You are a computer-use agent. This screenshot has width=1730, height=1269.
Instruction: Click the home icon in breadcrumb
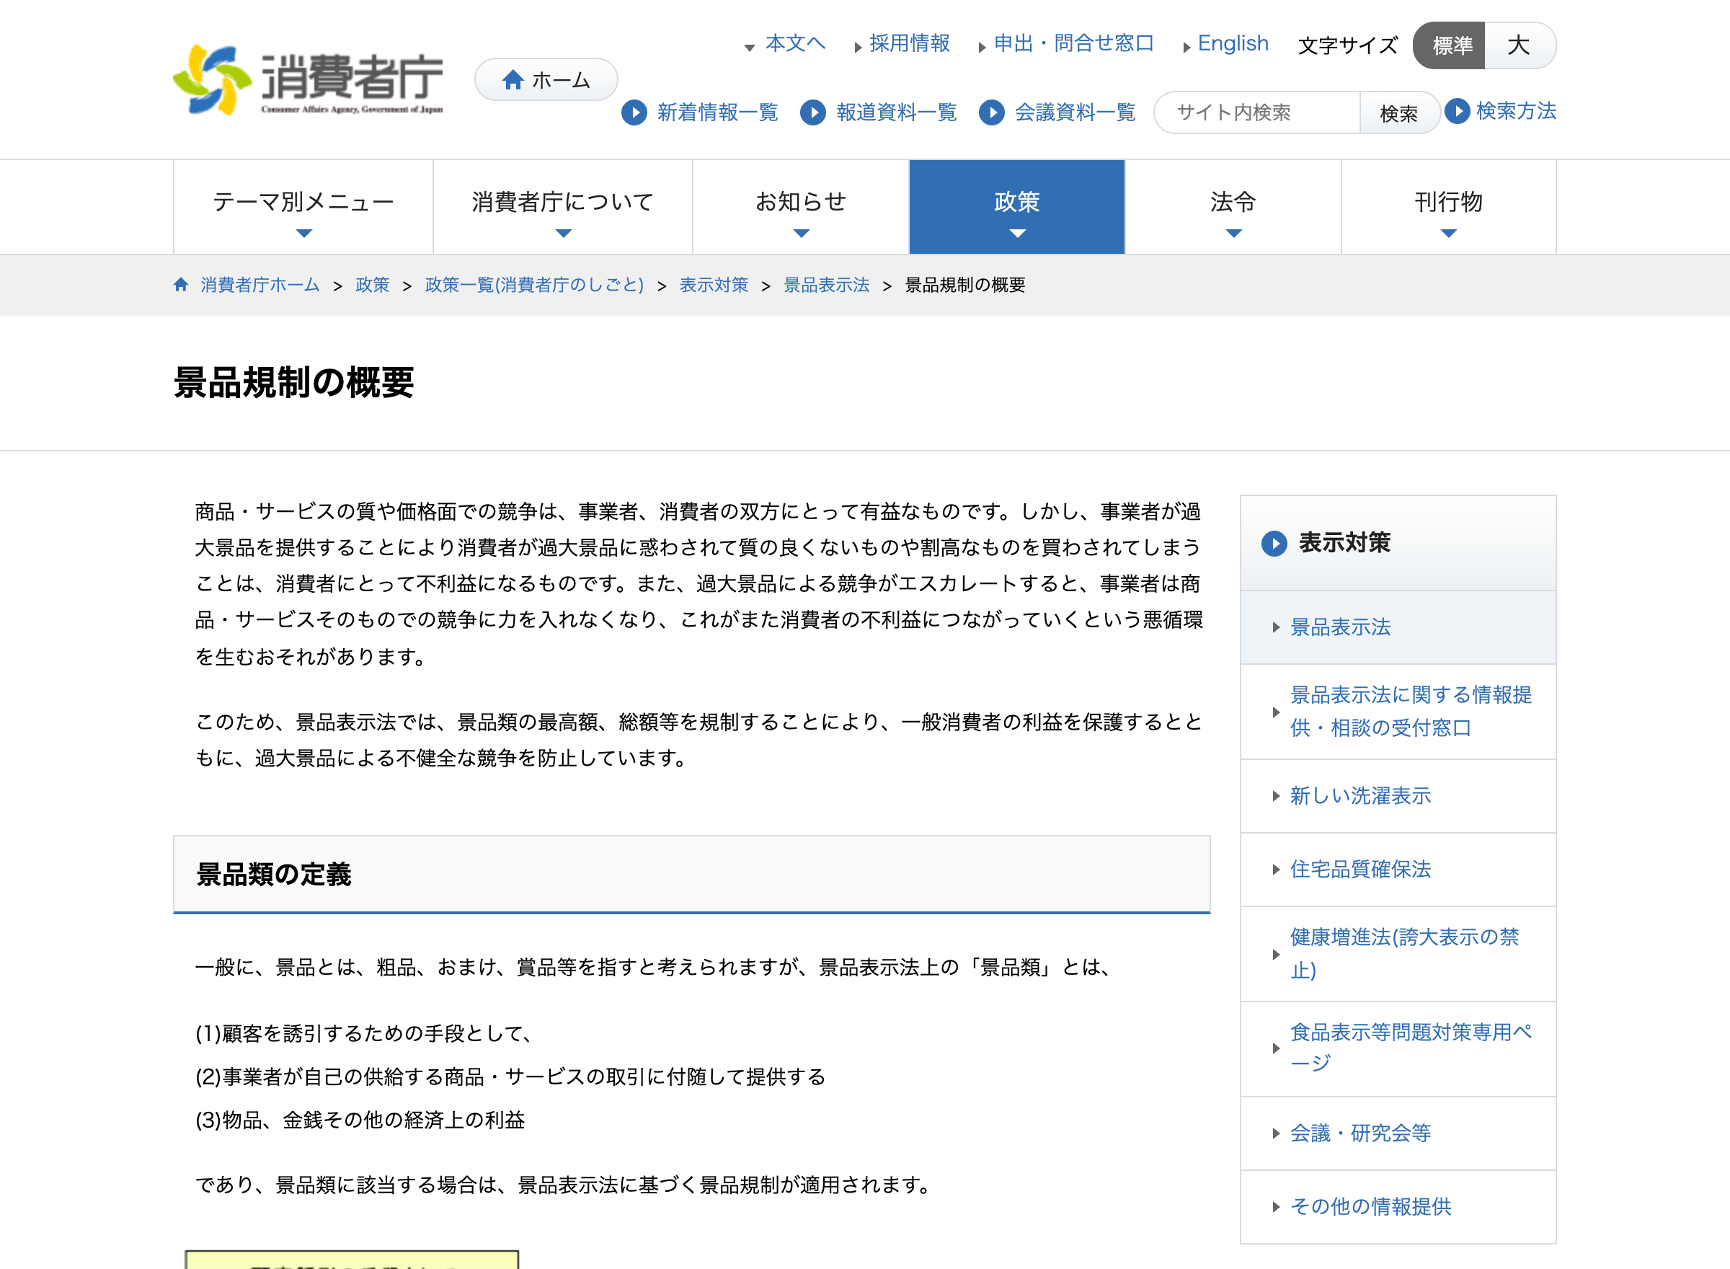click(x=181, y=284)
